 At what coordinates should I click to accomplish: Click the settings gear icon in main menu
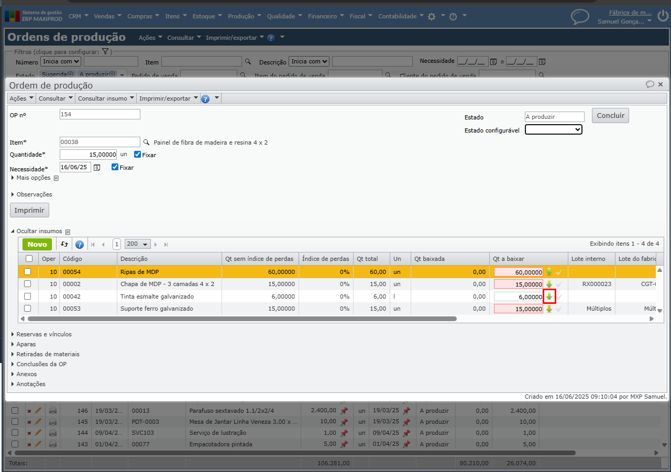(x=432, y=17)
